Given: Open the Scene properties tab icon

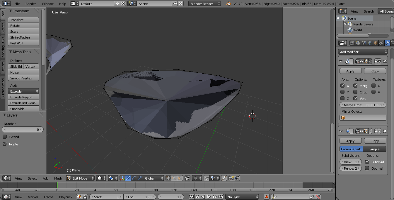Looking at the screenshot, I should click(364, 43).
